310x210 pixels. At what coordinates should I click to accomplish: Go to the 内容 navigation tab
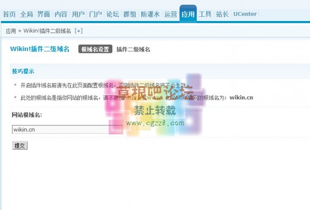tap(61, 14)
